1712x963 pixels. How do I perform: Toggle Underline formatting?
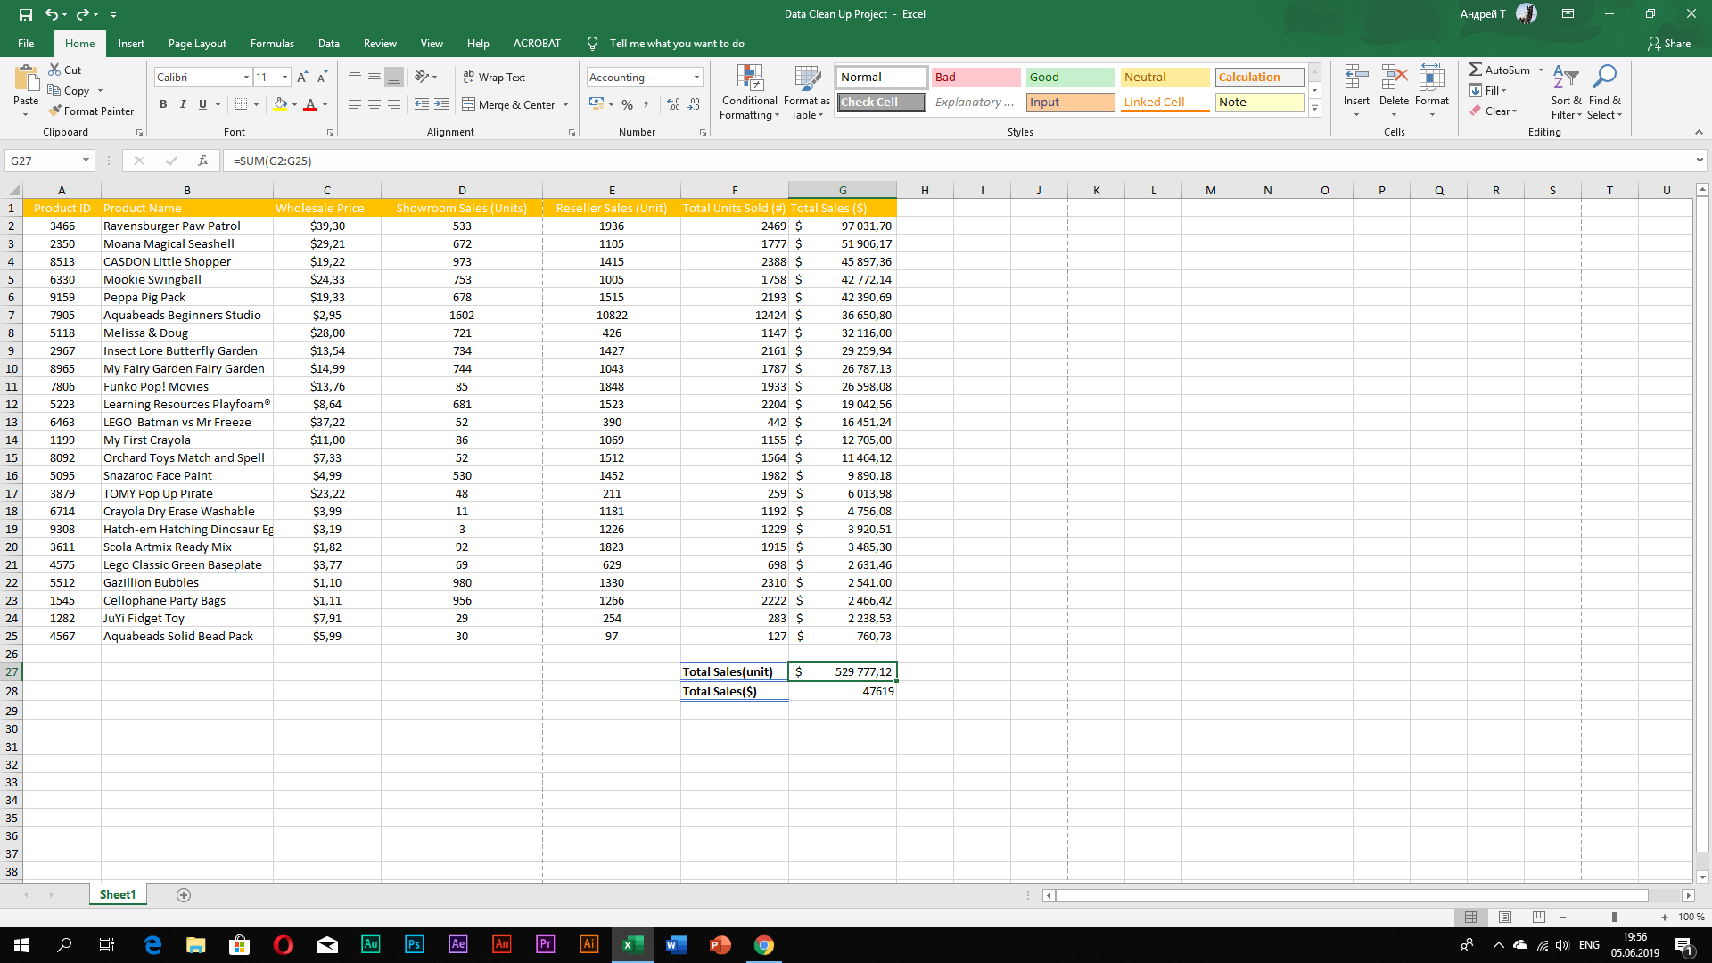[x=202, y=104]
